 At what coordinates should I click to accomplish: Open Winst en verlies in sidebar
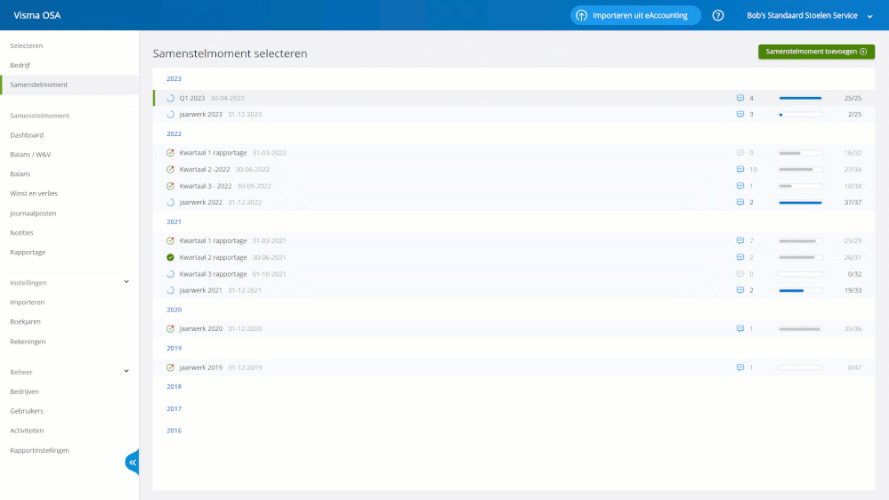tap(34, 193)
